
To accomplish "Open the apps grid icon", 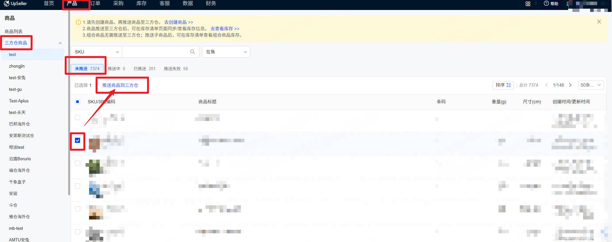I will pos(528,4).
